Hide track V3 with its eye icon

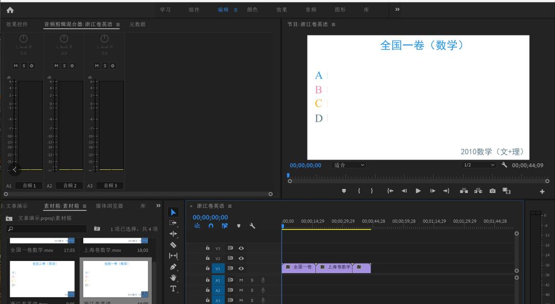[241, 248]
